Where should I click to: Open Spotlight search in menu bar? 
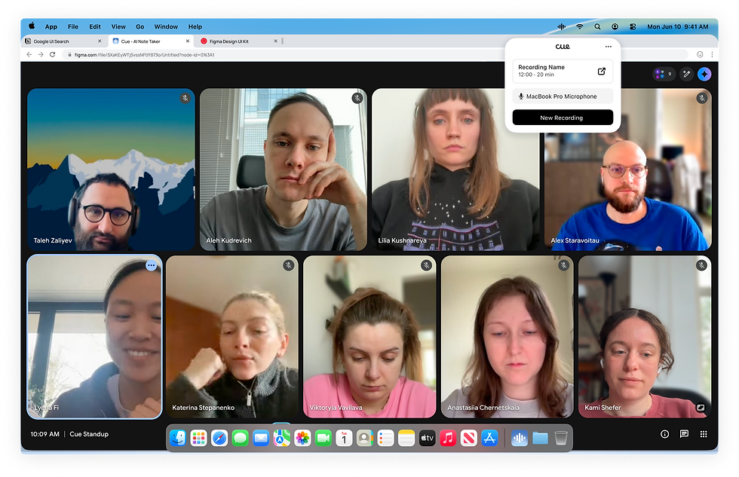[x=597, y=27]
